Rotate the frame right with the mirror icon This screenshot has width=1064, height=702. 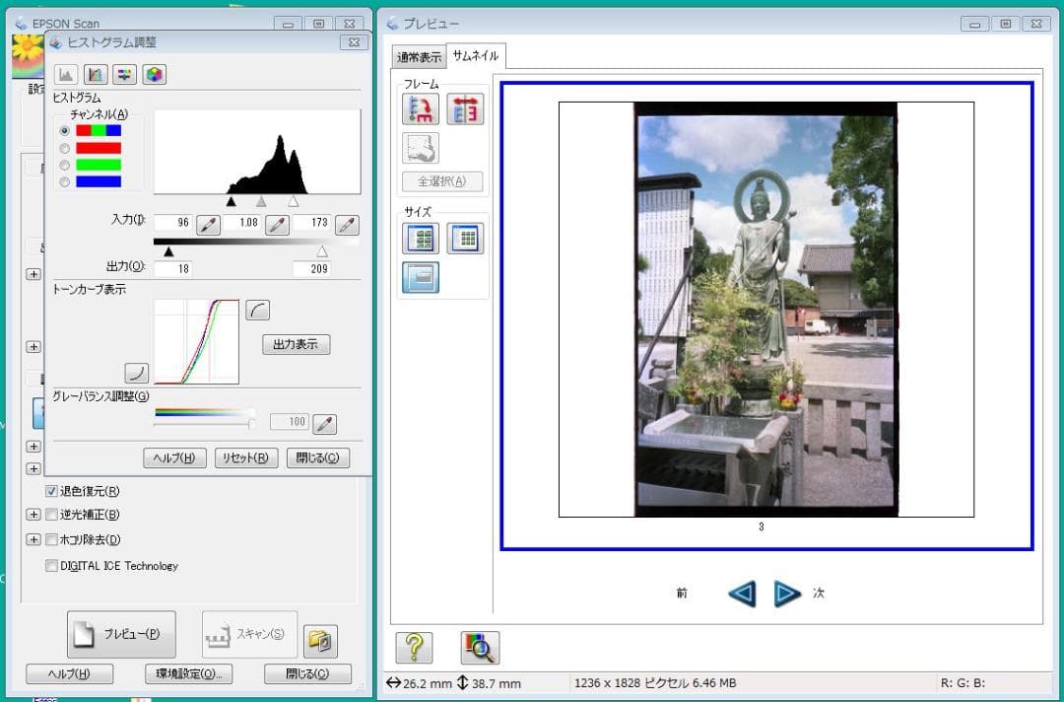click(x=465, y=108)
